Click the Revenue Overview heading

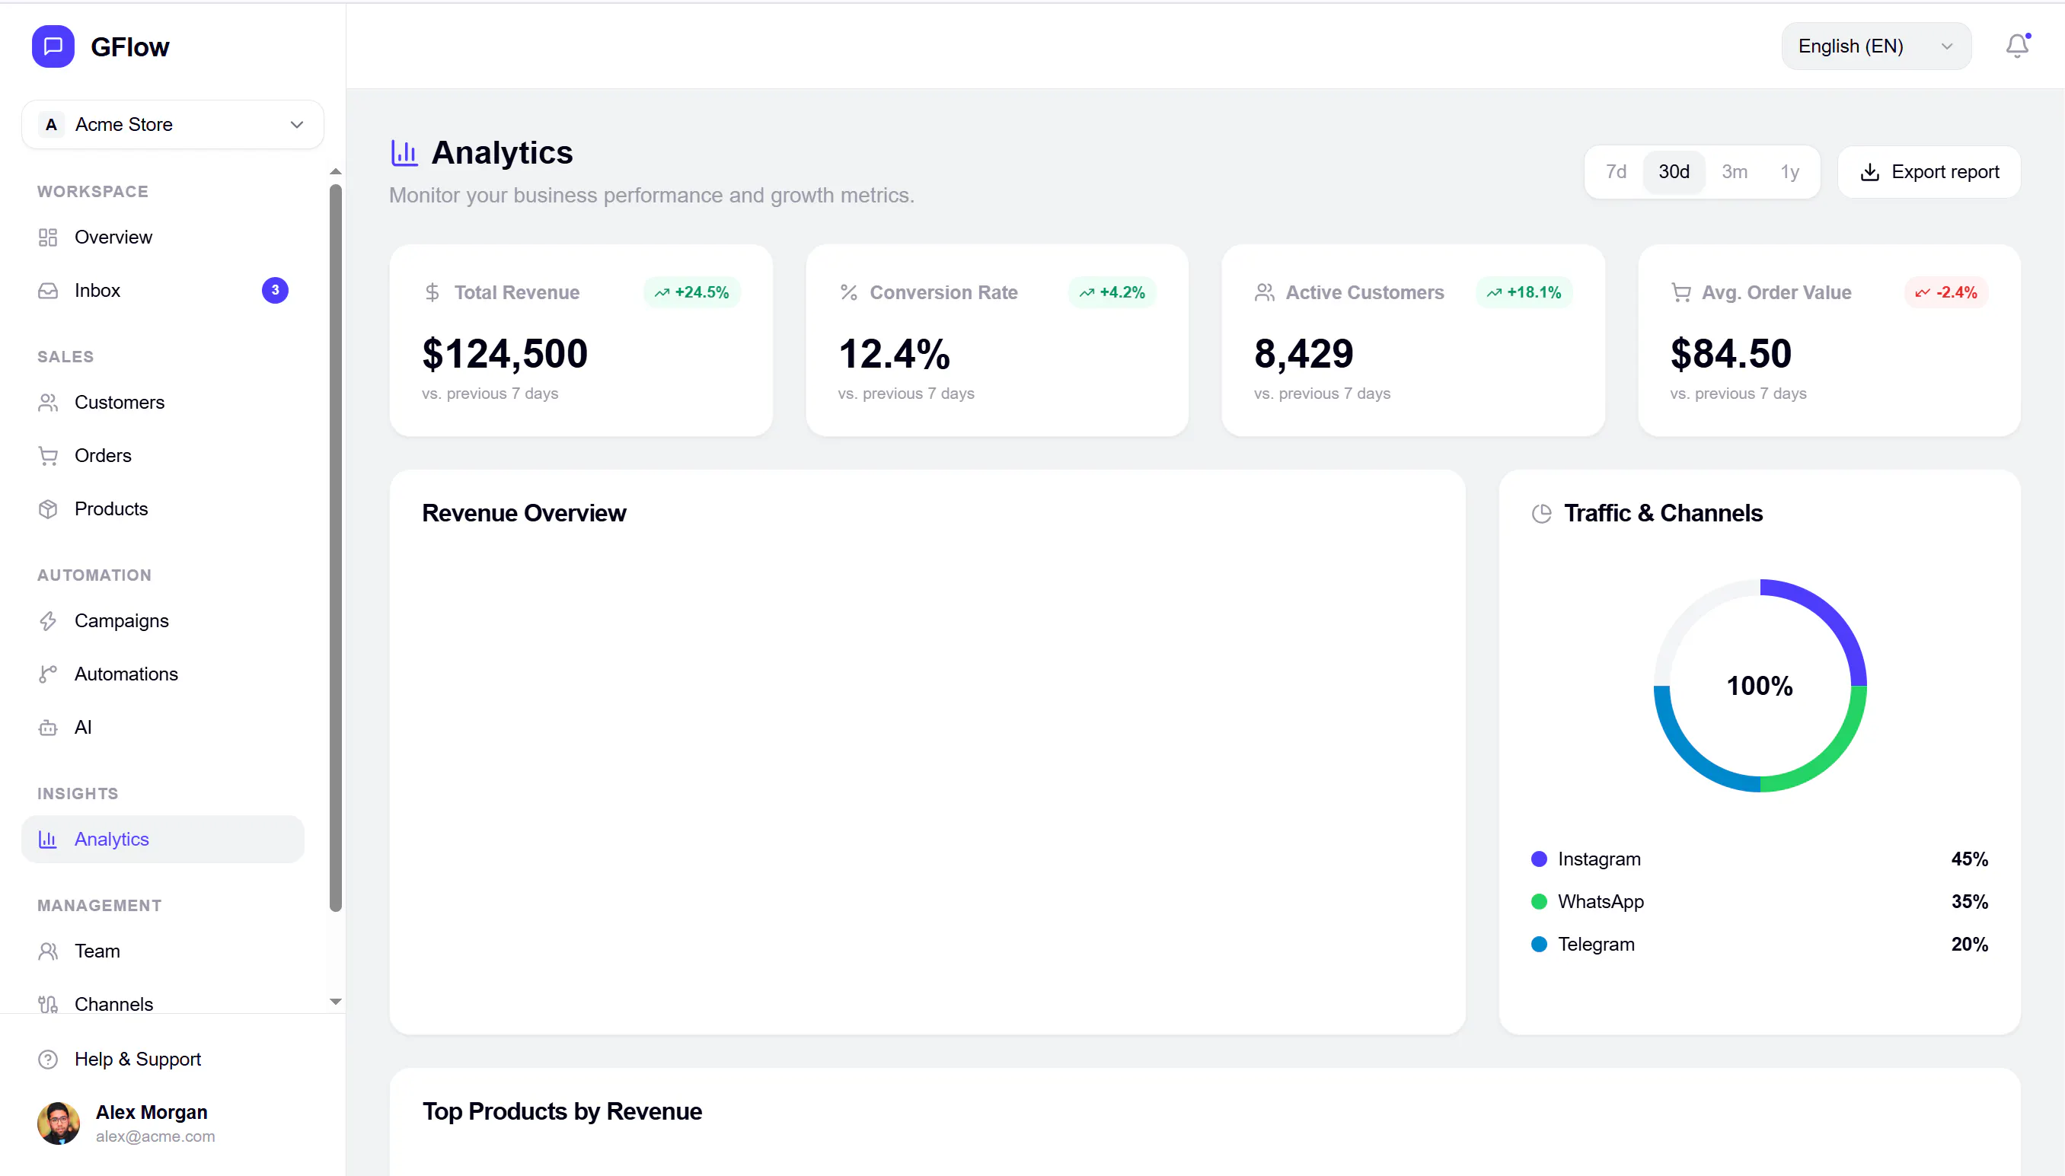click(525, 513)
